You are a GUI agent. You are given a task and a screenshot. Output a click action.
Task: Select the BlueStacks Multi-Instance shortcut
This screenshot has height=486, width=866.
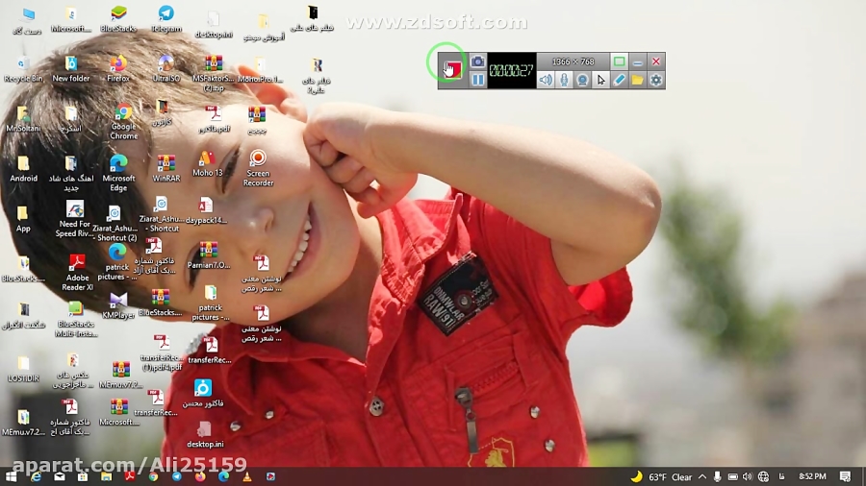76,320
